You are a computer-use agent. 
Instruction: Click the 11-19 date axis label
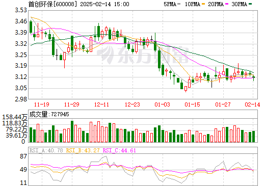(x=42, y=104)
